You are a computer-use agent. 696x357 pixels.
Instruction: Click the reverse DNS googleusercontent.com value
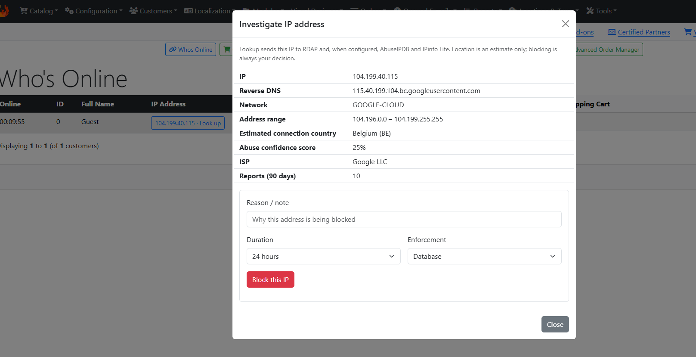pos(416,90)
